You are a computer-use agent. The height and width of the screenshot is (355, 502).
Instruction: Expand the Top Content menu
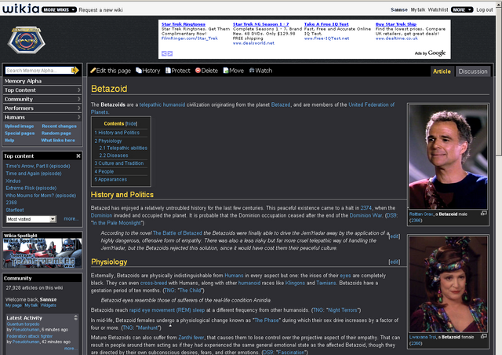pos(42,90)
